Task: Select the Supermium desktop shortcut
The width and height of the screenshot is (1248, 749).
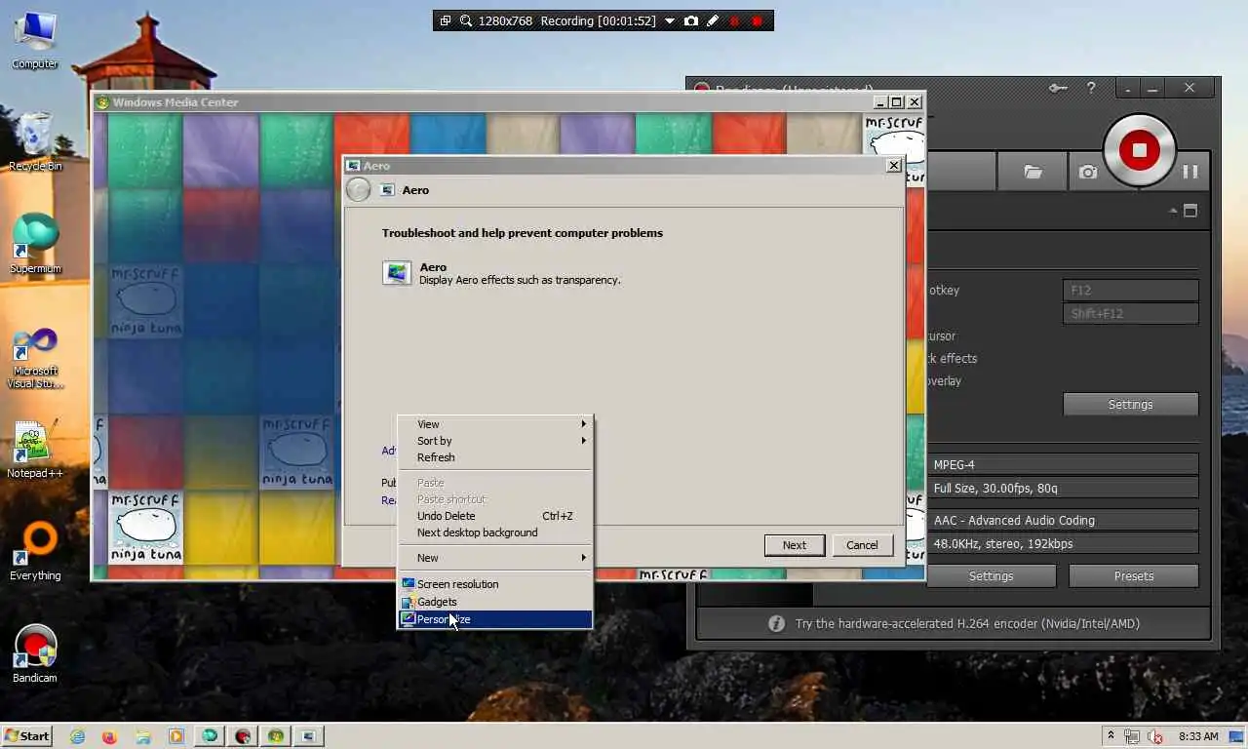Action: 35,244
